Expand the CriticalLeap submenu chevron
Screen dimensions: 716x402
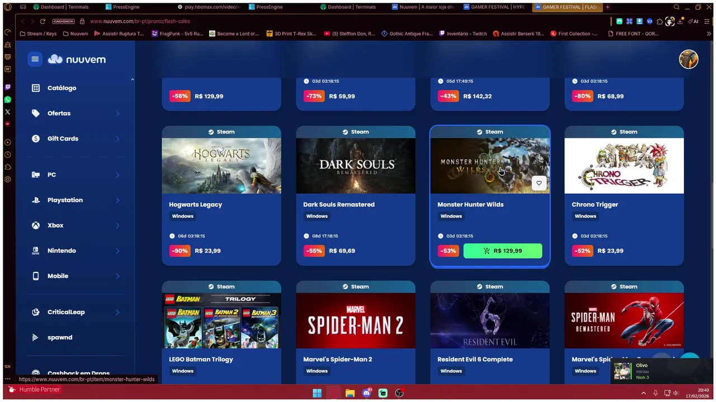[x=117, y=312]
